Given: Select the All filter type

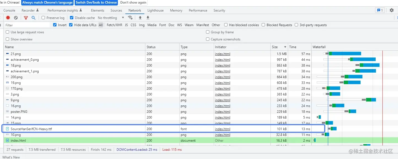Looking at the screenshot, I should point(101,25).
